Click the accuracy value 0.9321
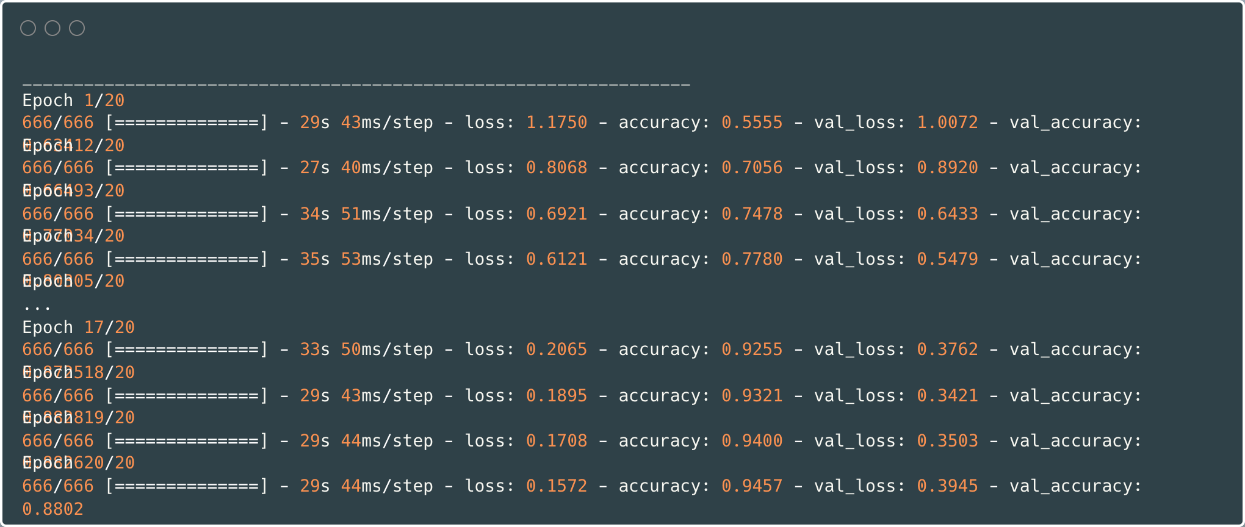The width and height of the screenshot is (1245, 527). pos(751,396)
